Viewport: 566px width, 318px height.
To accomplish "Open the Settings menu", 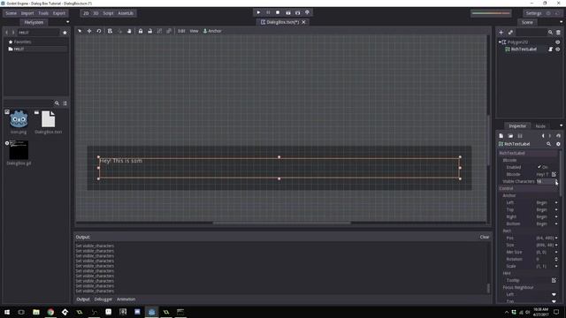I will point(533,13).
